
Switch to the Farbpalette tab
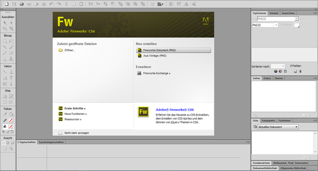click(268, 121)
